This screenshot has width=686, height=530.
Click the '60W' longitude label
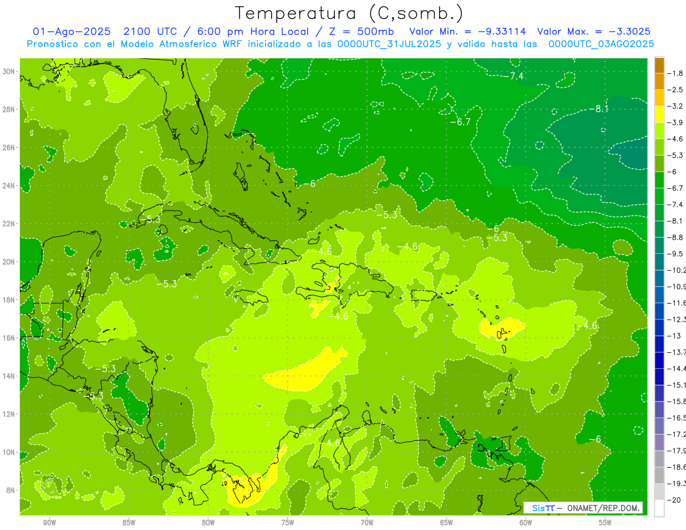526,523
